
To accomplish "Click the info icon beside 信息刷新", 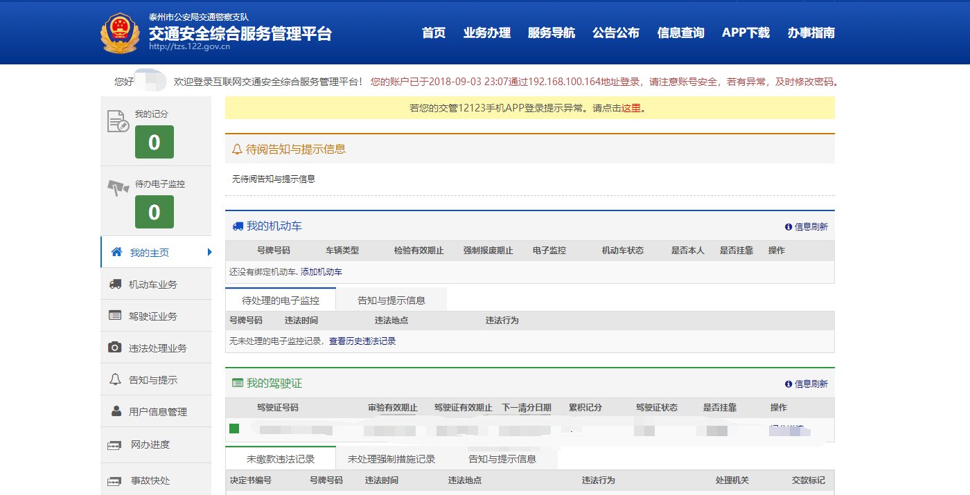I will click(788, 226).
